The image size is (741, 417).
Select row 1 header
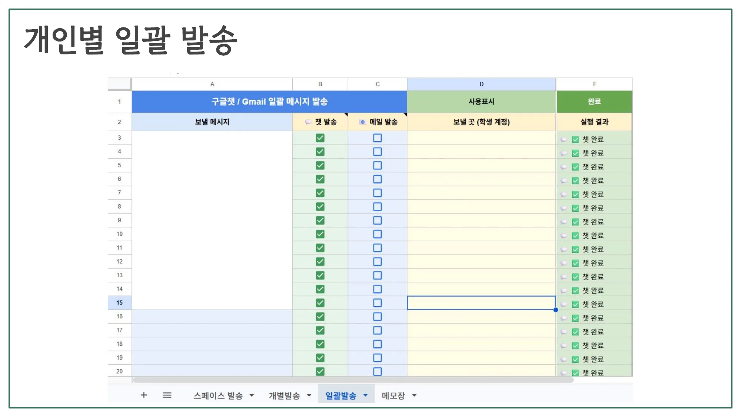(x=119, y=102)
